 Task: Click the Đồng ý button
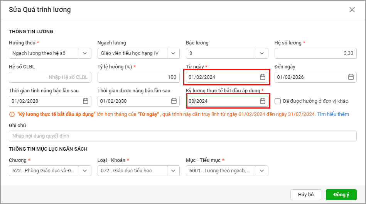point(341,195)
